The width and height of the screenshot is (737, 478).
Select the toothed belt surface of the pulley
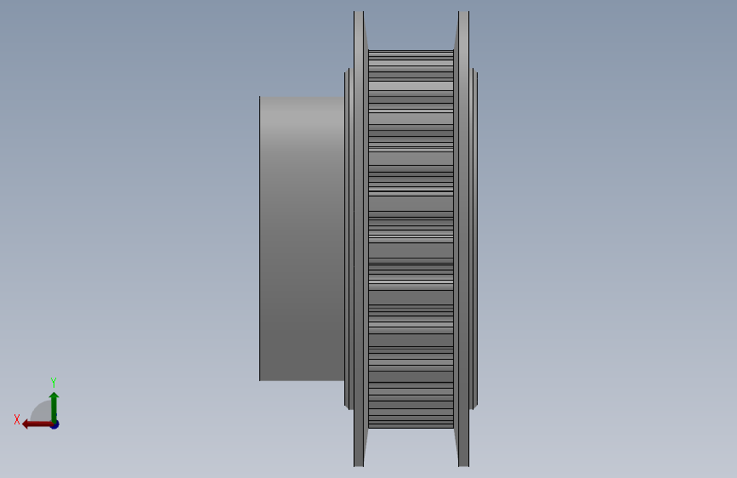click(411, 239)
